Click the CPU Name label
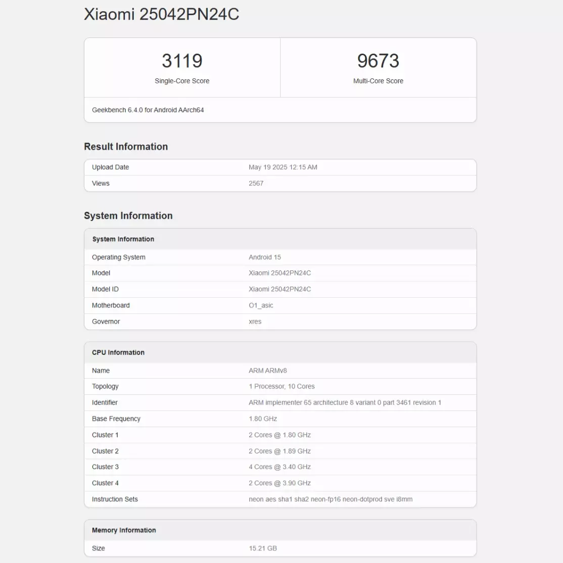Screen dimensions: 563x563 101,370
